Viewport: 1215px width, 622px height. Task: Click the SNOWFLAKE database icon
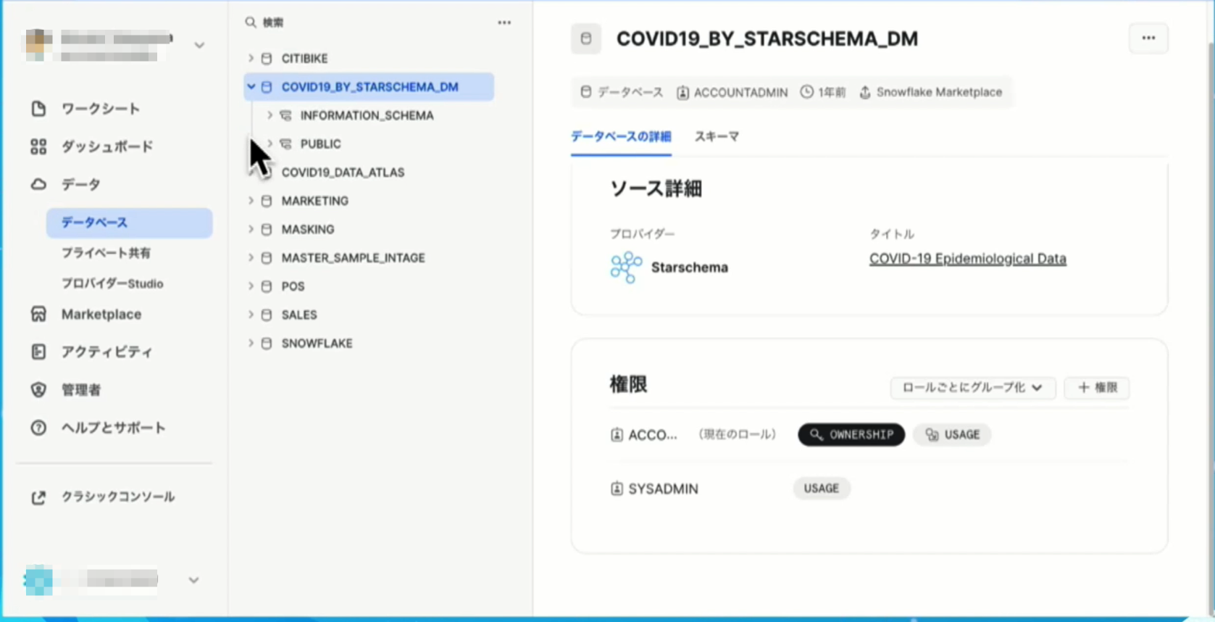pyautogui.click(x=267, y=343)
